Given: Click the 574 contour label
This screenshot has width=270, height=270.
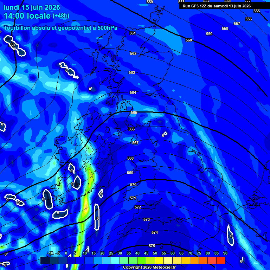Looking at the screenshot, I should (x=155, y=233).
